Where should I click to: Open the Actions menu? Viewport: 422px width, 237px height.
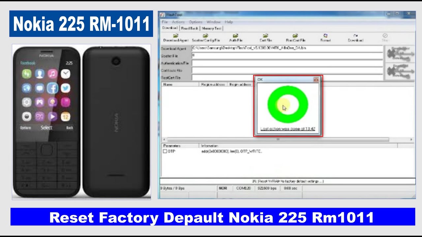coord(178,22)
